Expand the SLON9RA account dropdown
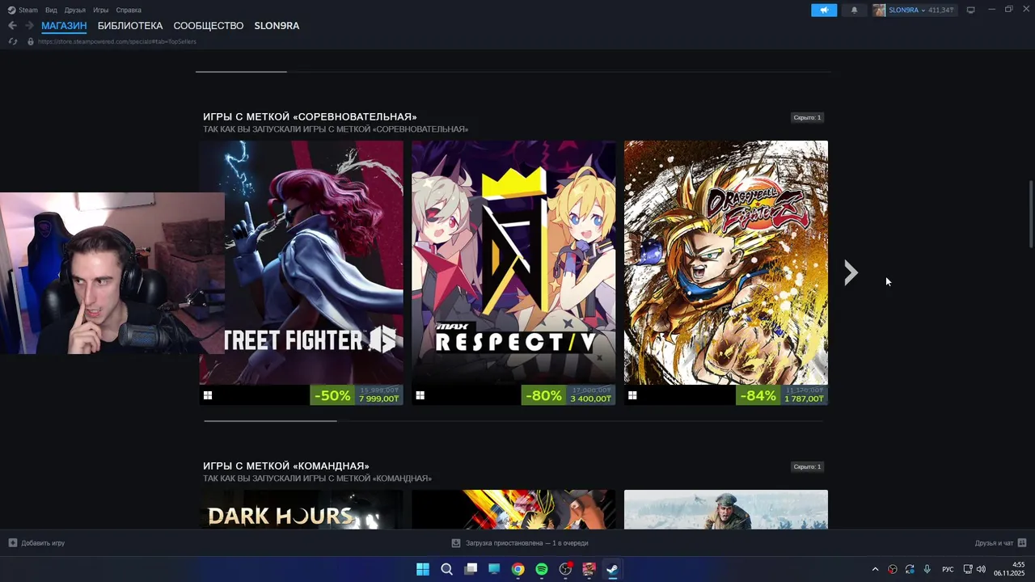The width and height of the screenshot is (1035, 582). point(923,11)
